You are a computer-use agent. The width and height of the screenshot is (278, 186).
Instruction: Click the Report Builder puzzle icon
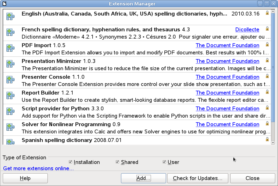10,96
